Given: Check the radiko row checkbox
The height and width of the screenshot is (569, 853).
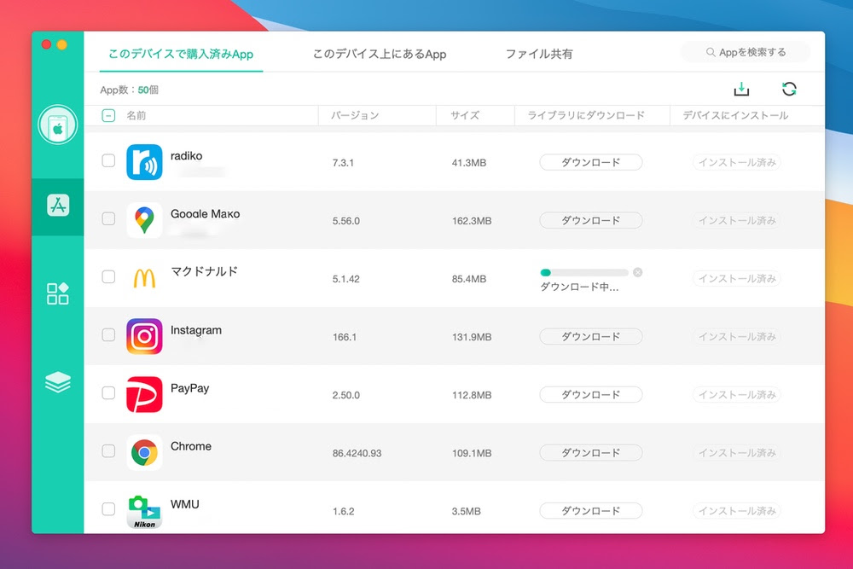Looking at the screenshot, I should [x=108, y=160].
